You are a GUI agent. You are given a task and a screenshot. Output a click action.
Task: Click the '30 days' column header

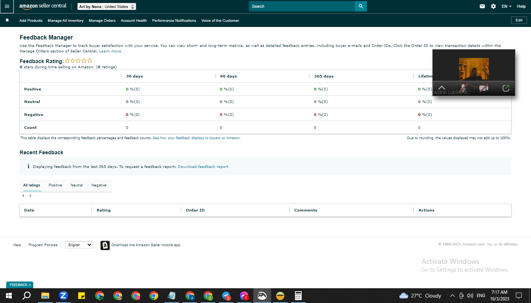tap(134, 76)
